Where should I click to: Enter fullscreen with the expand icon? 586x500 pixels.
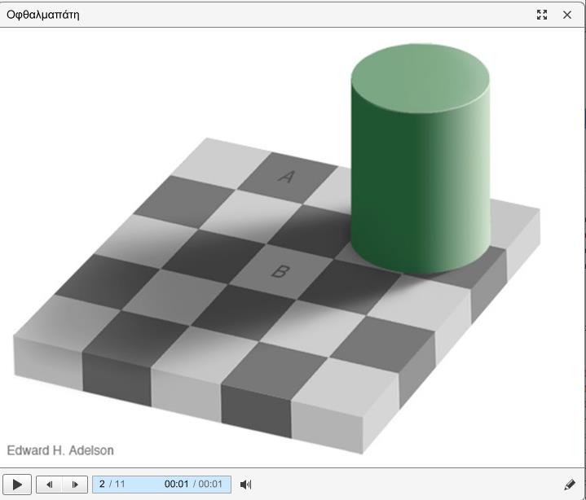(x=542, y=15)
